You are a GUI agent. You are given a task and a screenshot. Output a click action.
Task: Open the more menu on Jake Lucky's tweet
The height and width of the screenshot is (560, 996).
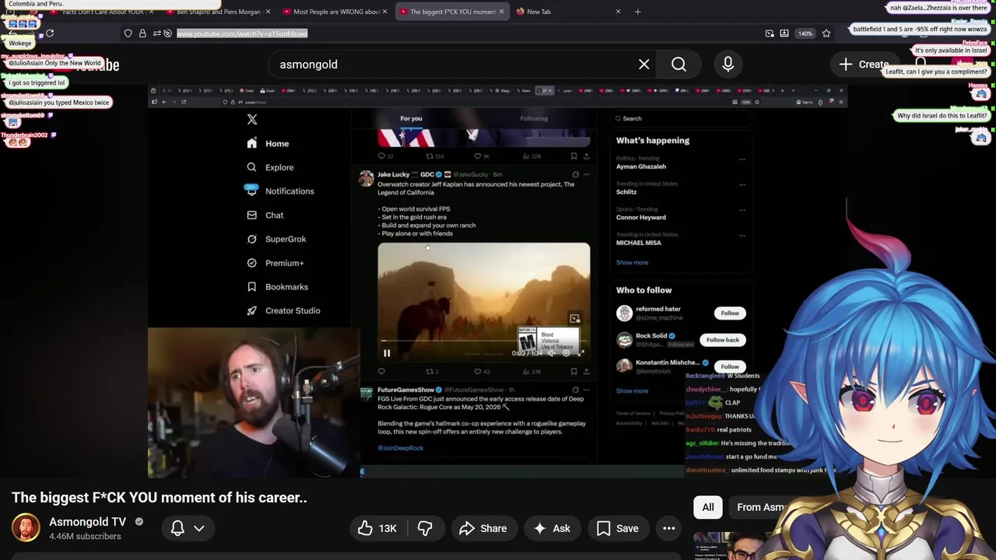click(586, 174)
